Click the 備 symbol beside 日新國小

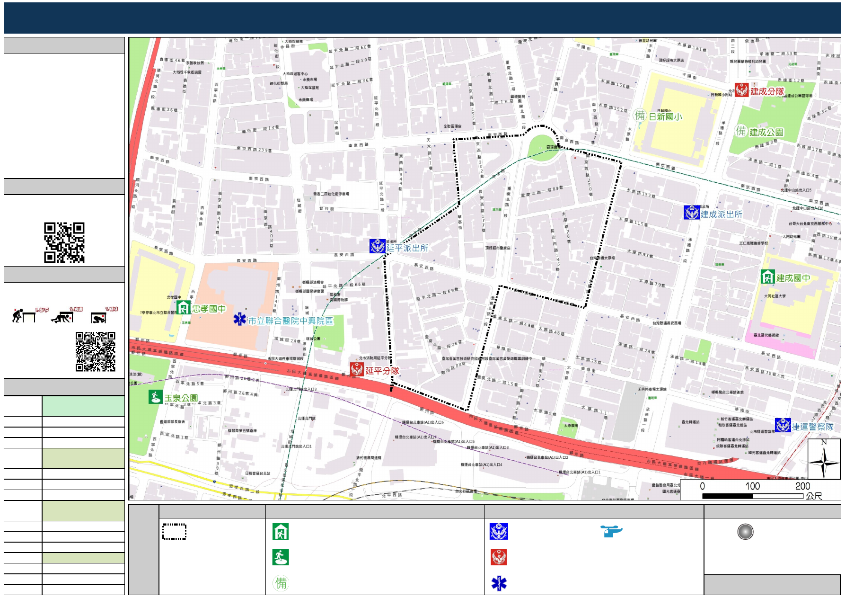(x=640, y=115)
